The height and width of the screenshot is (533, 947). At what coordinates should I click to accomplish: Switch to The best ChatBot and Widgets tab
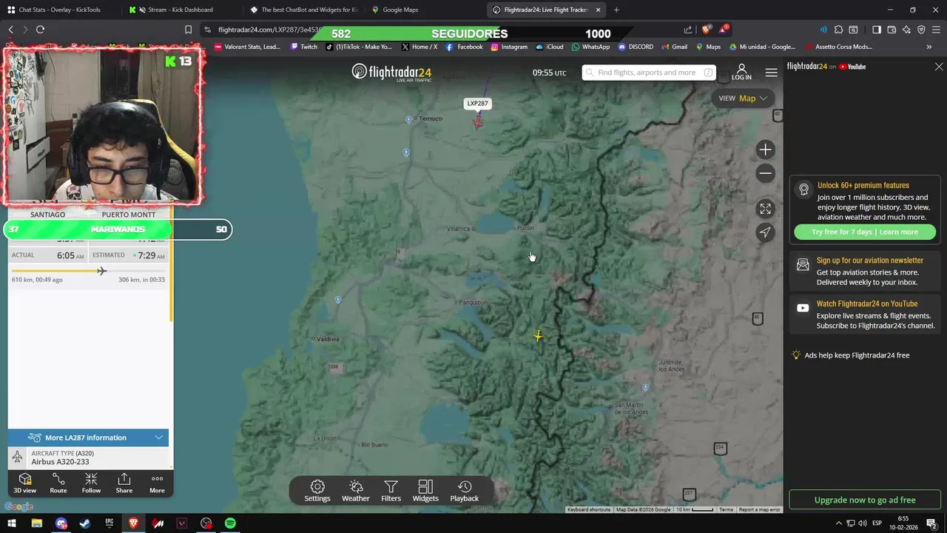[x=303, y=10]
